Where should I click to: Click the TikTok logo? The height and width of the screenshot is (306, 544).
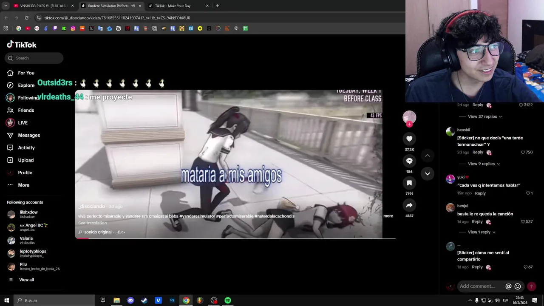click(22, 45)
